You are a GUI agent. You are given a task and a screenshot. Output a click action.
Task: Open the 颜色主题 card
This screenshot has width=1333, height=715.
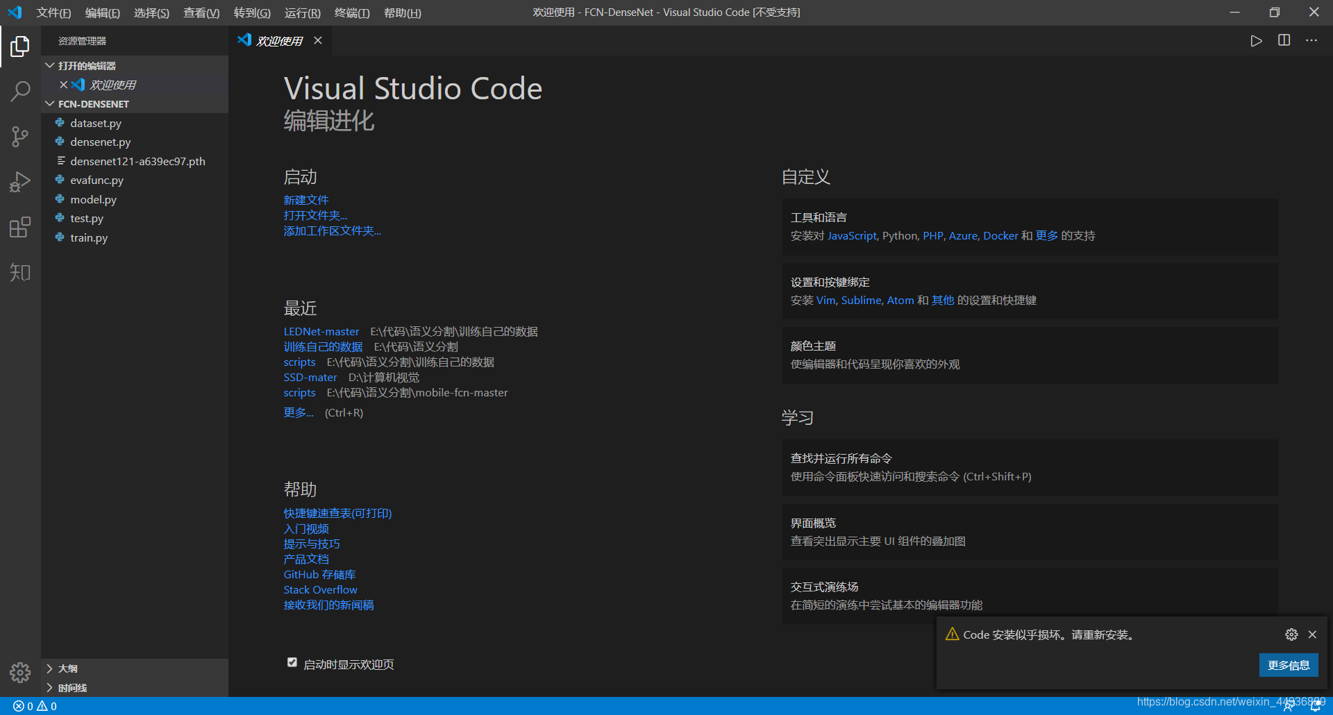click(1030, 355)
